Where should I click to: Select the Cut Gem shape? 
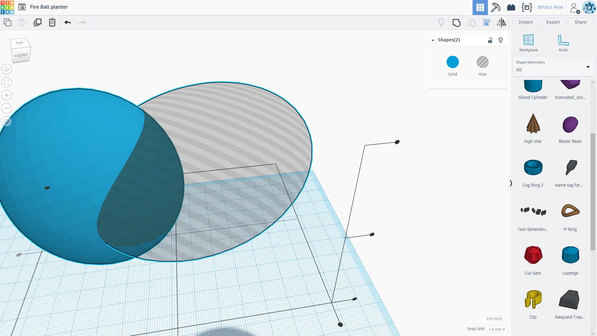[x=533, y=260]
